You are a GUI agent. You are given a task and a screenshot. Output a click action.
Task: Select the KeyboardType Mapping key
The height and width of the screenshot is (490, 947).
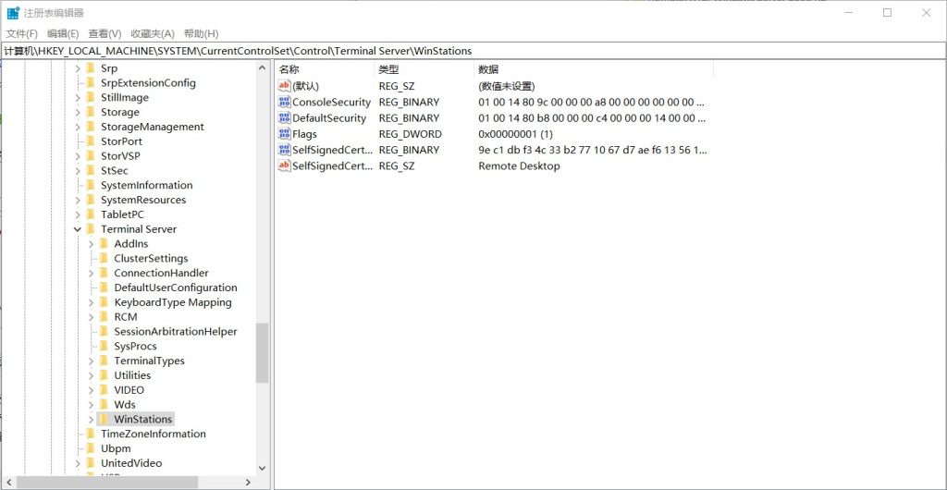coord(173,302)
